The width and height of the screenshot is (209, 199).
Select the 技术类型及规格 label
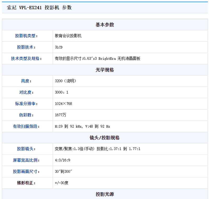coord(26,58)
